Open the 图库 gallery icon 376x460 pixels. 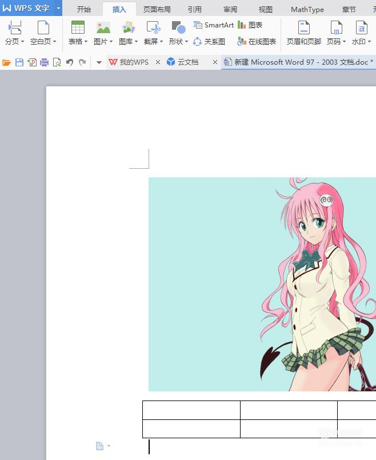[x=128, y=28]
